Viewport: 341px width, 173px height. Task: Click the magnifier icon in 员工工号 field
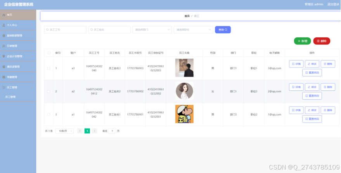click(x=47, y=30)
